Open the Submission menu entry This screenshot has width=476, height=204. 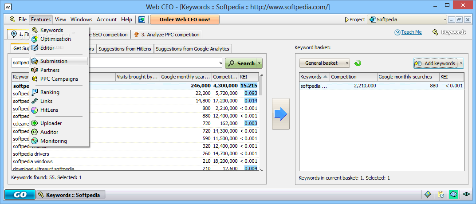tap(59, 61)
